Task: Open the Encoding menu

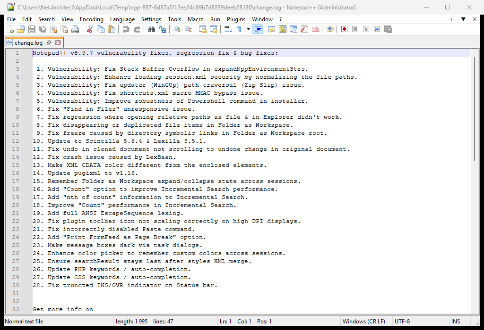Action: [x=92, y=19]
